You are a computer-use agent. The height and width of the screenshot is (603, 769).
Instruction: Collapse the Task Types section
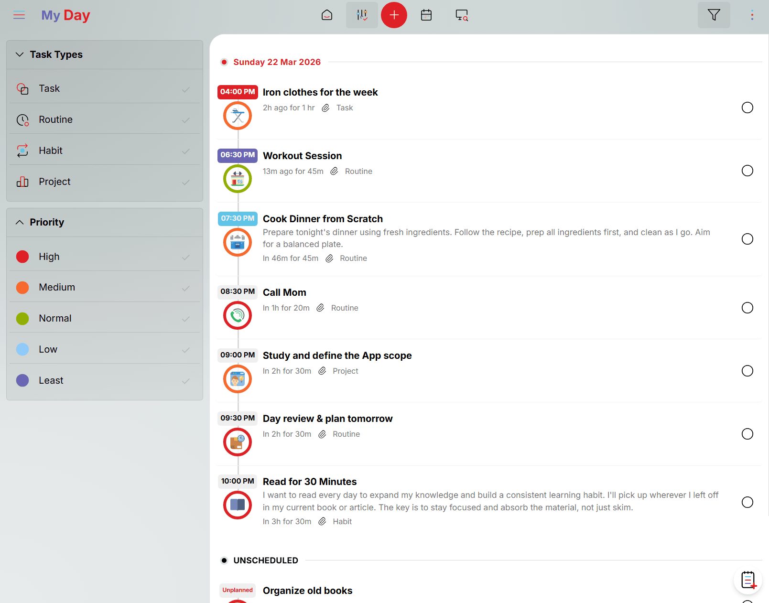(20, 54)
